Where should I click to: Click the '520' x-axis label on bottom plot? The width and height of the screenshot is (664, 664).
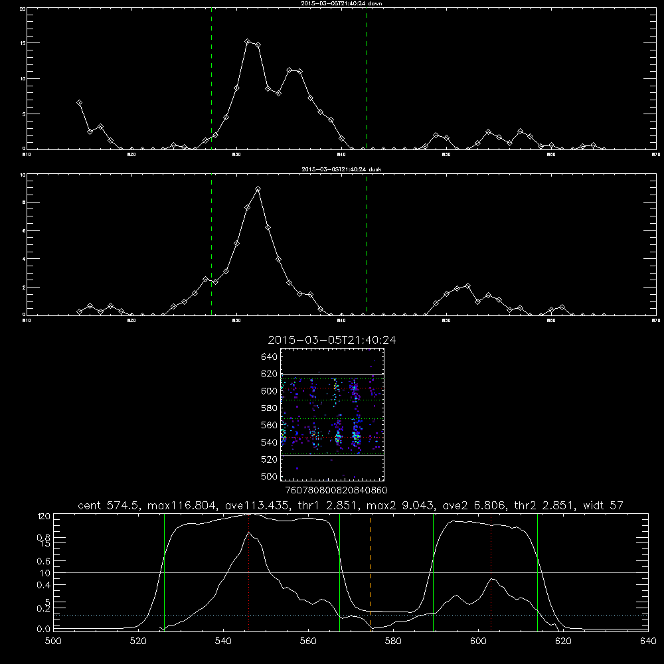pos(138,641)
